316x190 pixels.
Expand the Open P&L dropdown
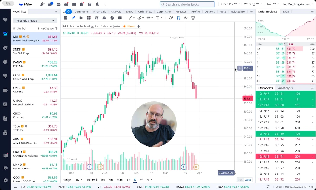(230, 4)
